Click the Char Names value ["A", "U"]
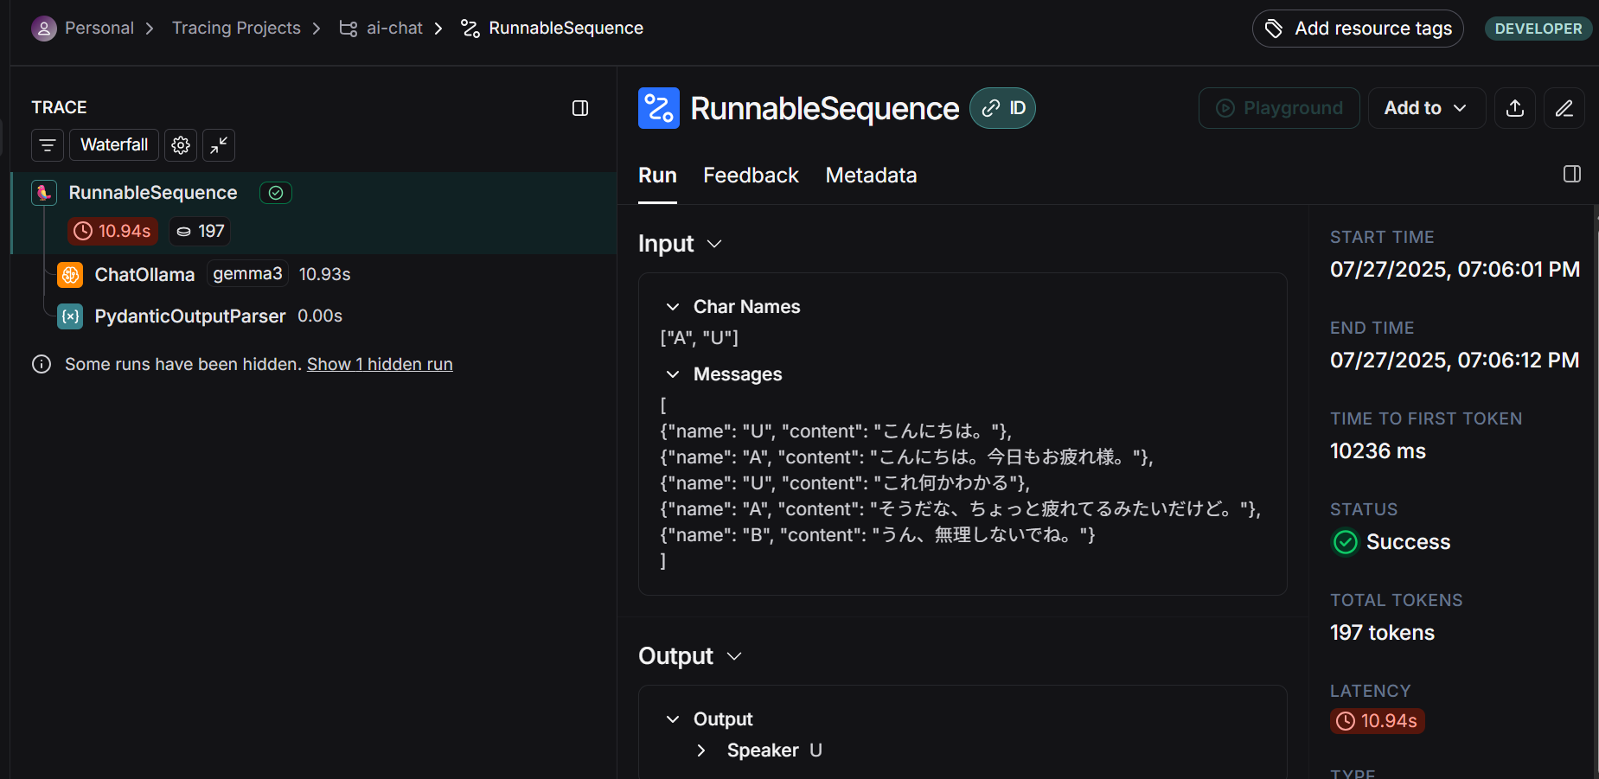This screenshot has height=779, width=1599. click(700, 338)
